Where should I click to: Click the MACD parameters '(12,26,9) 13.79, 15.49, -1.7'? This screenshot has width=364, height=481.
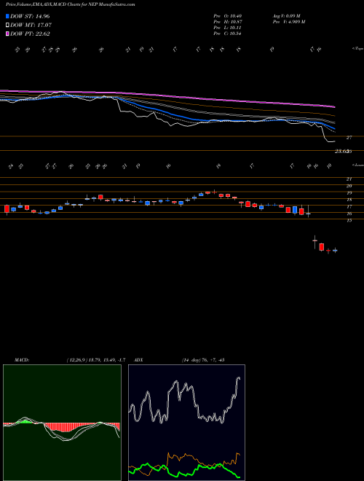click(95, 360)
